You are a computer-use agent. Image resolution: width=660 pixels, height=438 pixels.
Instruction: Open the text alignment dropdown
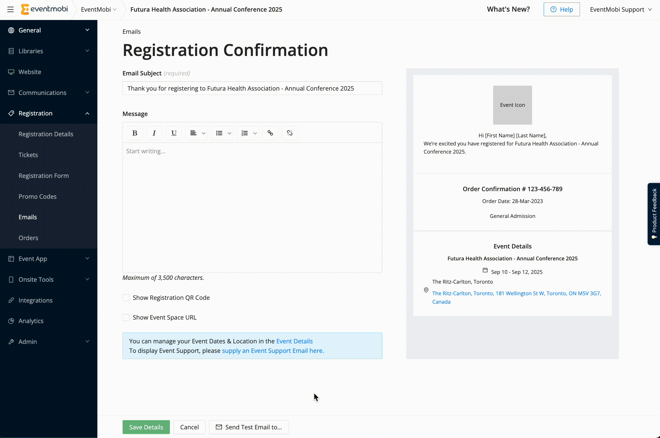coord(197,133)
